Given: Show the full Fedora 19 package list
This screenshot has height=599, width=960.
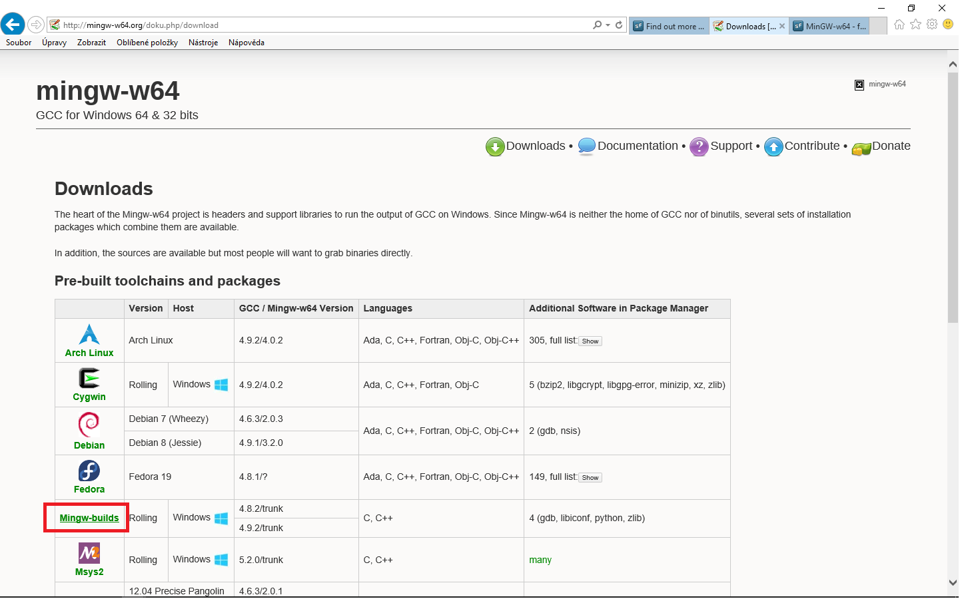Looking at the screenshot, I should [589, 477].
